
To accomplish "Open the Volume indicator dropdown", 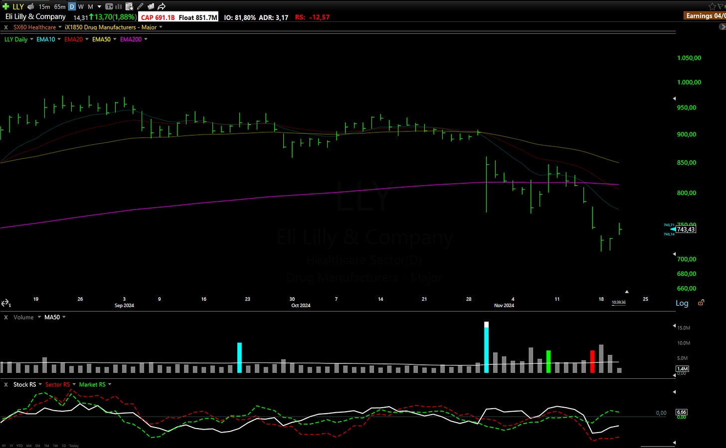I will pyautogui.click(x=39, y=317).
